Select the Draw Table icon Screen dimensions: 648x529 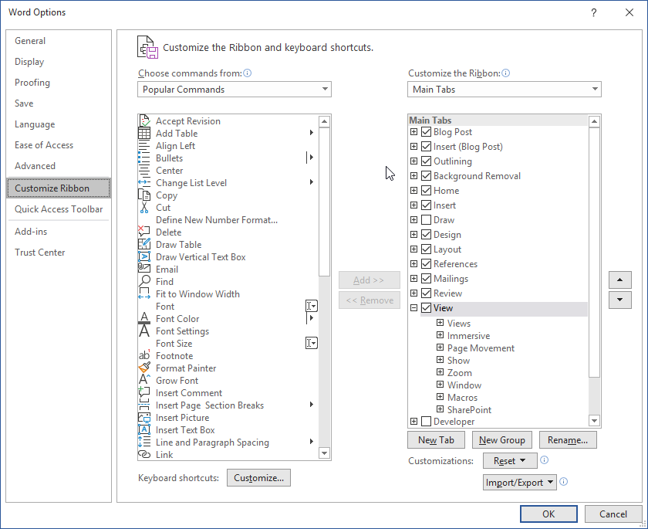pyautogui.click(x=144, y=245)
